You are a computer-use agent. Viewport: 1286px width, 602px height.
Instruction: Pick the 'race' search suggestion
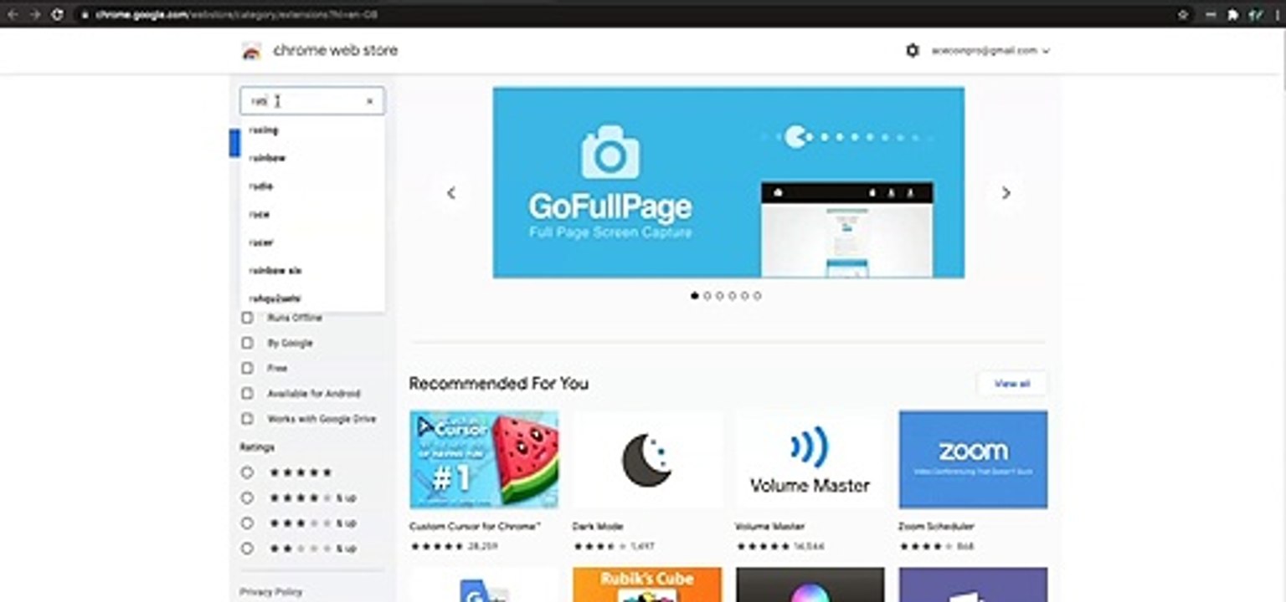(312, 214)
